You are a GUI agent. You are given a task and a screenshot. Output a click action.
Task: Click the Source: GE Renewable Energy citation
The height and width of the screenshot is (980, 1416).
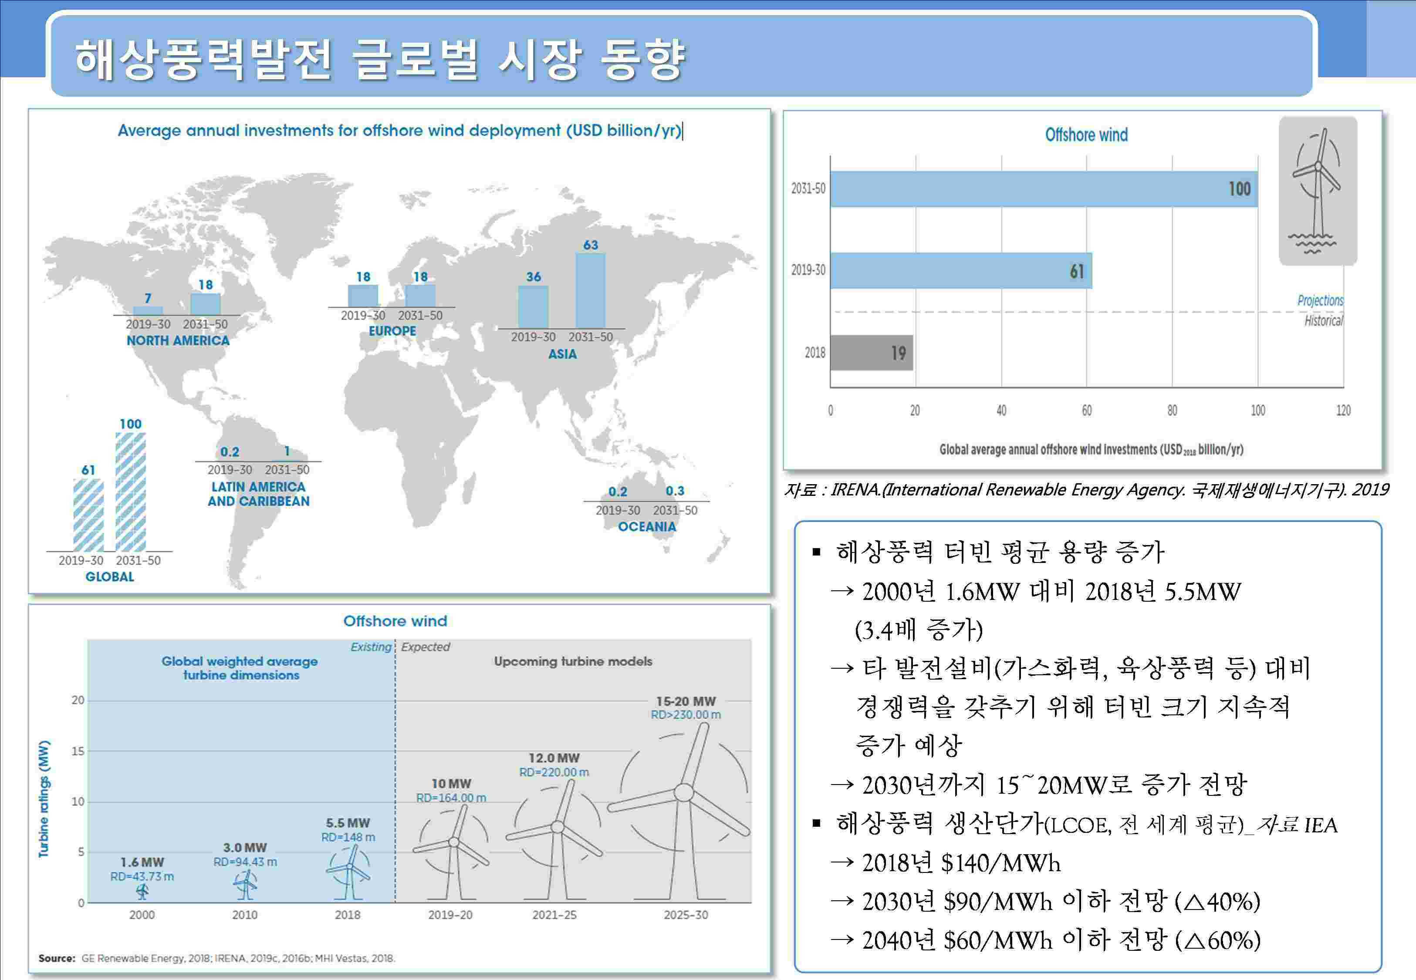pyautogui.click(x=216, y=958)
